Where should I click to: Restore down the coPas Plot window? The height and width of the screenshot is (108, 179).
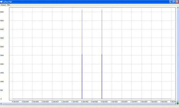(174, 2)
